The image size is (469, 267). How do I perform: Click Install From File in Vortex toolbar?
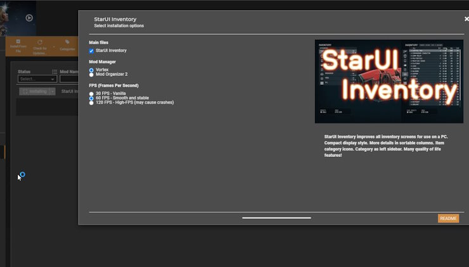point(18,46)
